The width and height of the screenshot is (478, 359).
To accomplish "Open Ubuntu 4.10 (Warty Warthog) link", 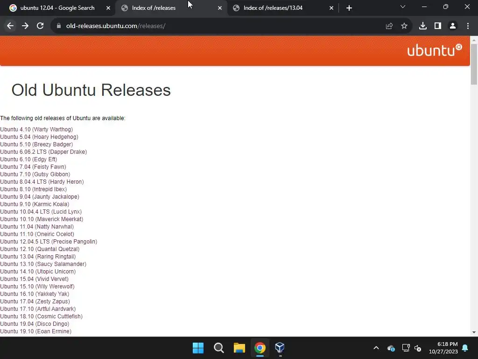I will [36, 129].
